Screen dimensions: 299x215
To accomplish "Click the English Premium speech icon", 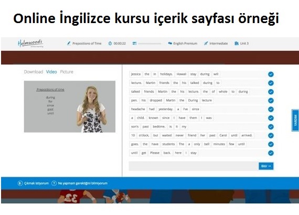I will click(x=170, y=44).
